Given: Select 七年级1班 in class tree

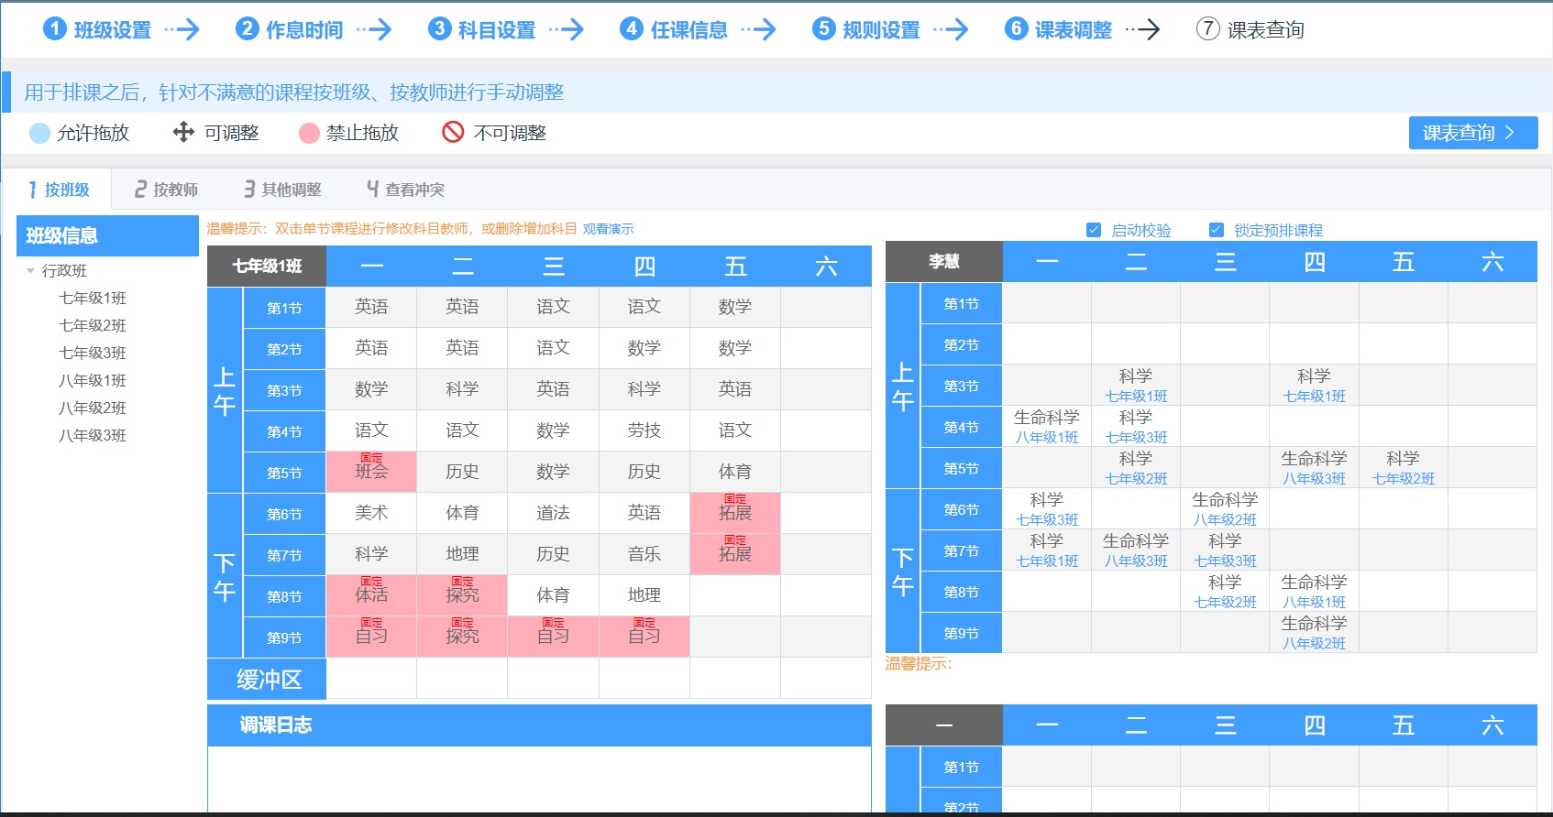Looking at the screenshot, I should point(93,298).
